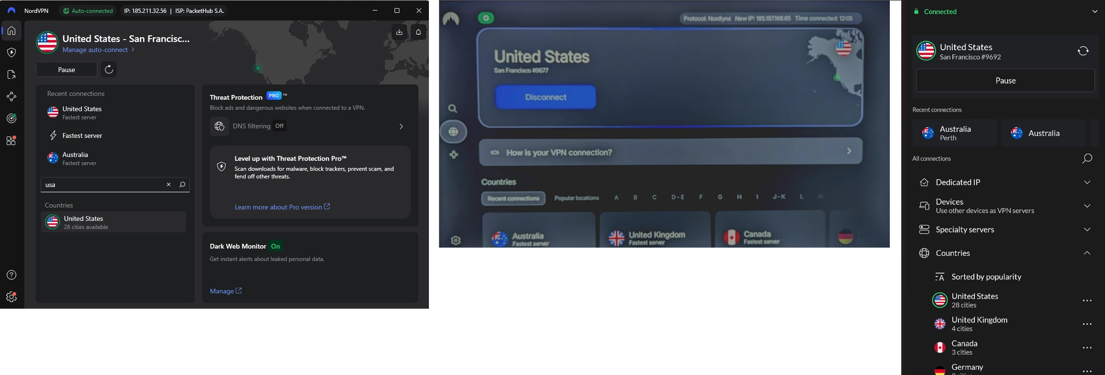Expand the Connected status chevron in right panel
Image resolution: width=1105 pixels, height=375 pixels.
click(x=1095, y=11)
